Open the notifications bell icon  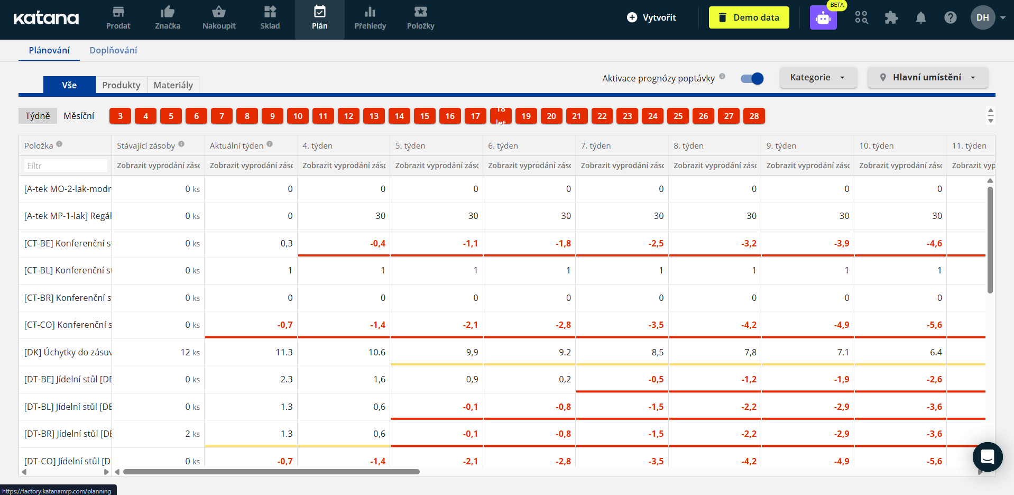click(920, 18)
